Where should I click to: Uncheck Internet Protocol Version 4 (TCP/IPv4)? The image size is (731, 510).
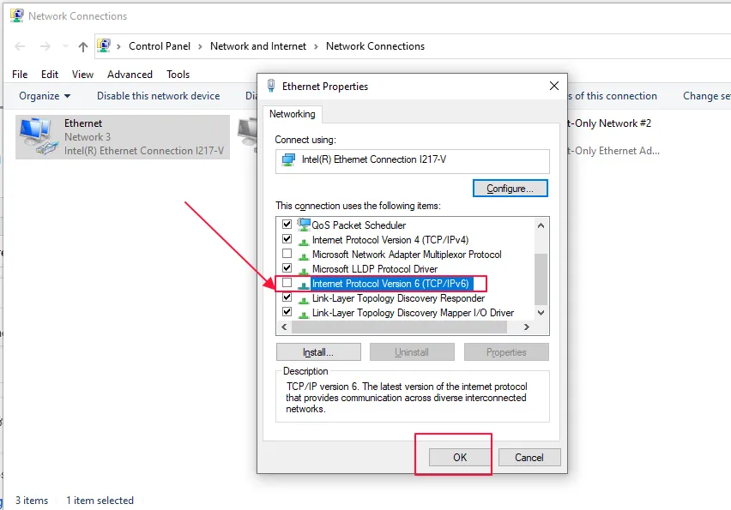click(287, 240)
